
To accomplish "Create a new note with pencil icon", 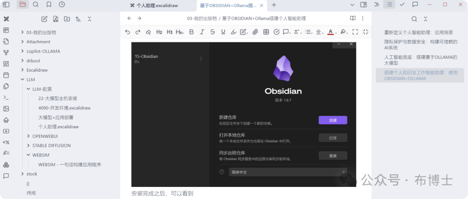I will pos(44,19).
